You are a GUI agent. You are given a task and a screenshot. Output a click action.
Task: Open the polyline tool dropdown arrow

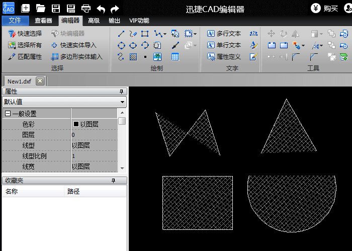pyautogui.click(x=164, y=34)
